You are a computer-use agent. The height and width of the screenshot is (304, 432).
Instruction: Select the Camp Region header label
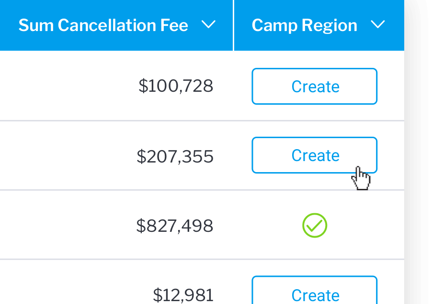coord(305,25)
